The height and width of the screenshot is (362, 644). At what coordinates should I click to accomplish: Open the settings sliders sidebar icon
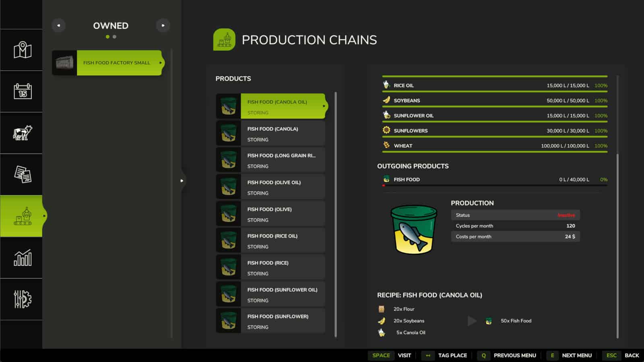(22, 299)
